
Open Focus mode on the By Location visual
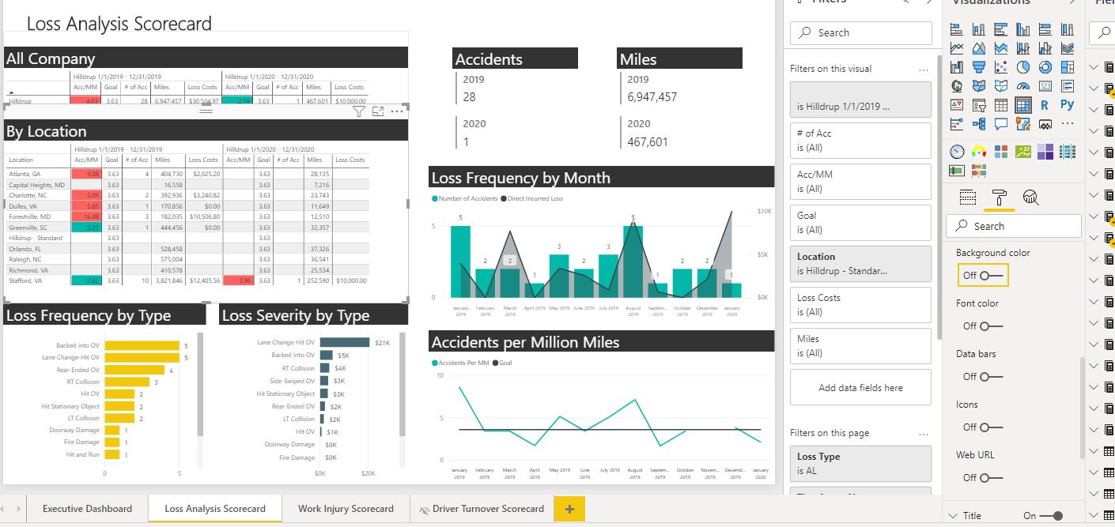378,112
